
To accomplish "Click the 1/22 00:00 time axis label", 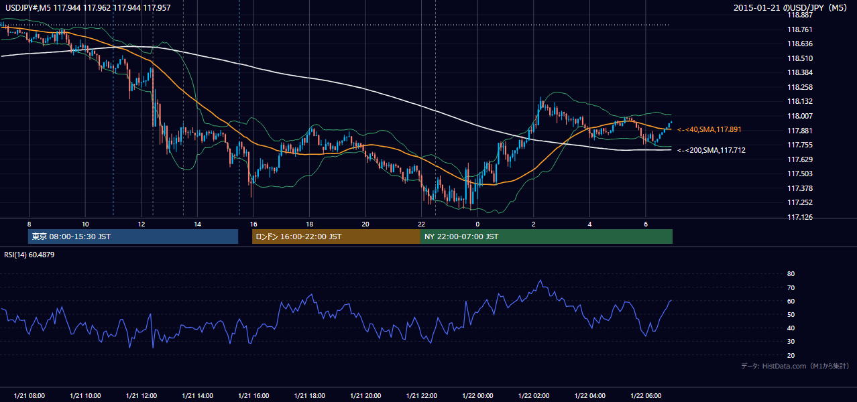I will pyautogui.click(x=477, y=396).
